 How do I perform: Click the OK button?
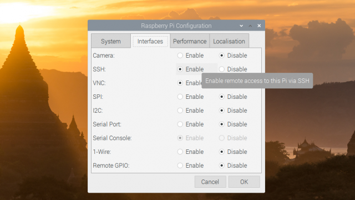tap(244, 182)
